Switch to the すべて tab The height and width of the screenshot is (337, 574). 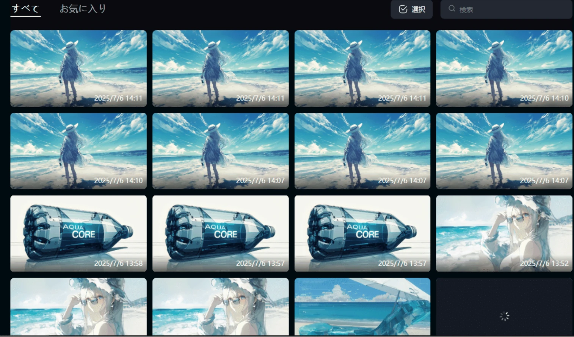(x=25, y=9)
